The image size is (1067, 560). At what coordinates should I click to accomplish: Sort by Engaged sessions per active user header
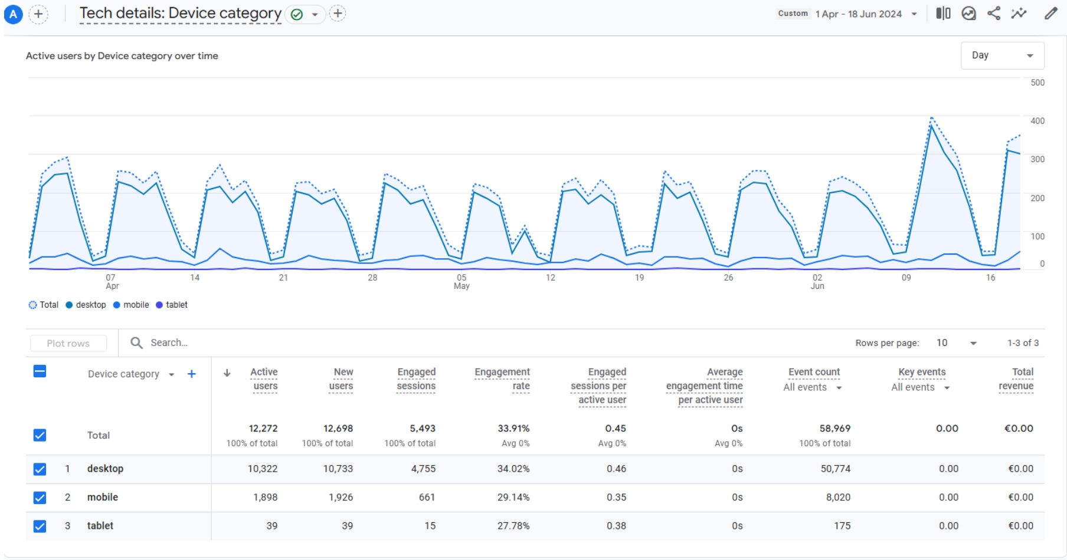click(x=598, y=386)
